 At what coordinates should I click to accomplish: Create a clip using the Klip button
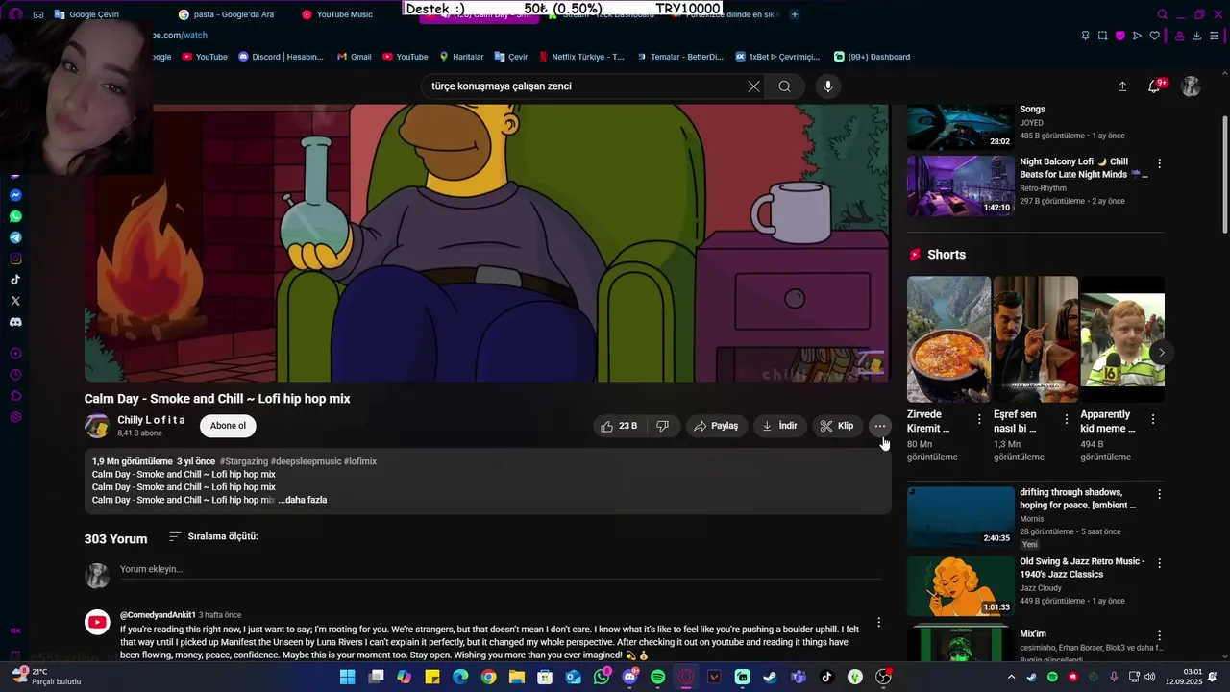click(837, 426)
